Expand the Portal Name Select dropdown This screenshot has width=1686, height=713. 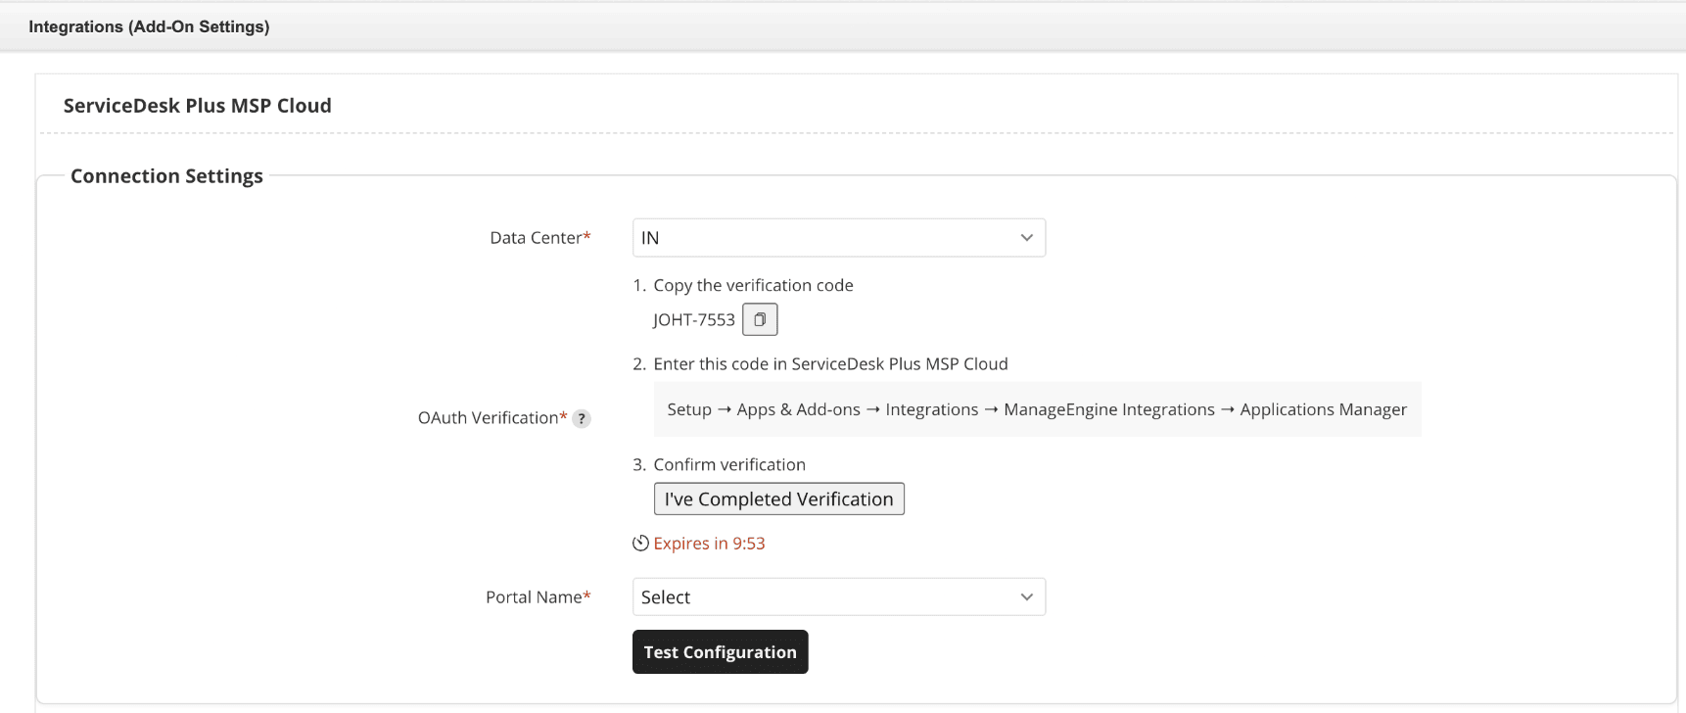click(x=839, y=597)
